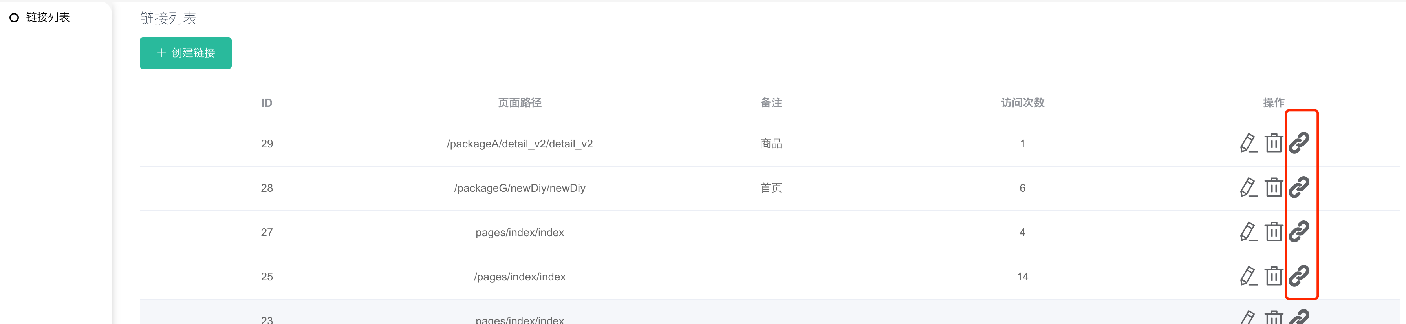Edit the /packageG/newDiy/newDiy entry
Image resolution: width=1406 pixels, height=324 pixels.
point(1248,187)
